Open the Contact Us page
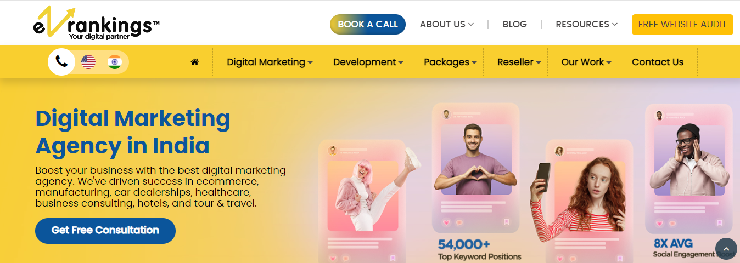This screenshot has width=740, height=263. coord(658,62)
